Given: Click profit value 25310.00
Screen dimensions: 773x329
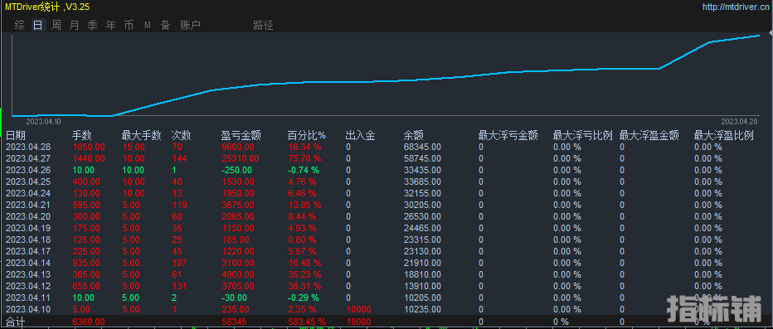Looking at the screenshot, I should (x=240, y=158).
